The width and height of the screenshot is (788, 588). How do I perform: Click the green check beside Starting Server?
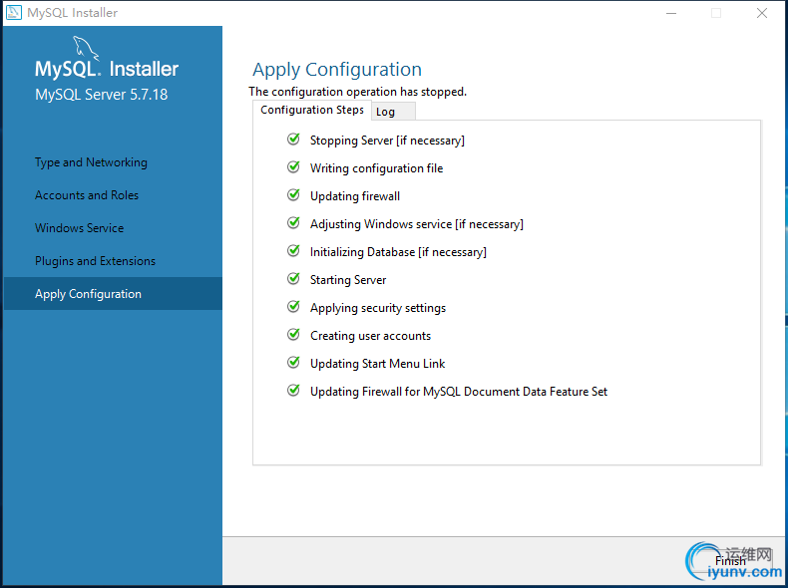click(293, 279)
